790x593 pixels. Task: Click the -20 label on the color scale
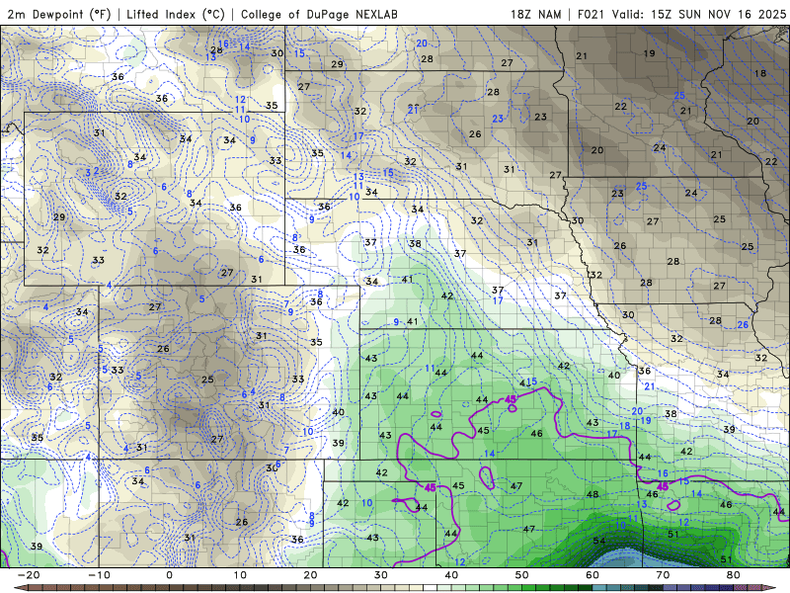29,575
